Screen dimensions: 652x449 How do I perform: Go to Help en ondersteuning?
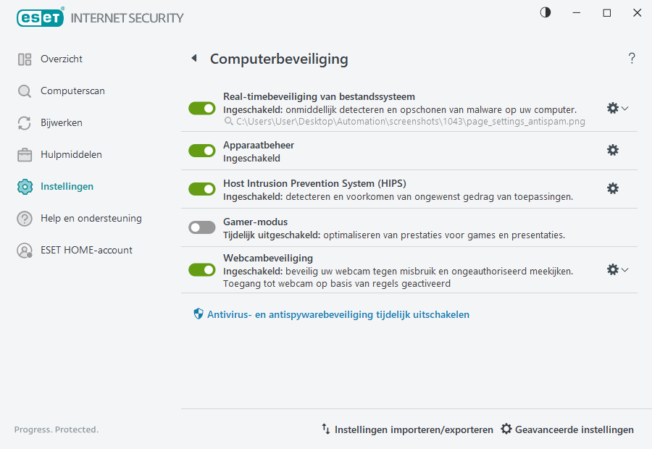tap(84, 218)
